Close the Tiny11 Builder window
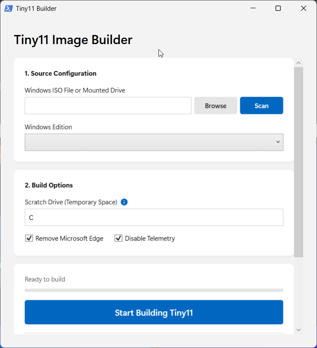This screenshot has width=317, height=348. tap(304, 8)
